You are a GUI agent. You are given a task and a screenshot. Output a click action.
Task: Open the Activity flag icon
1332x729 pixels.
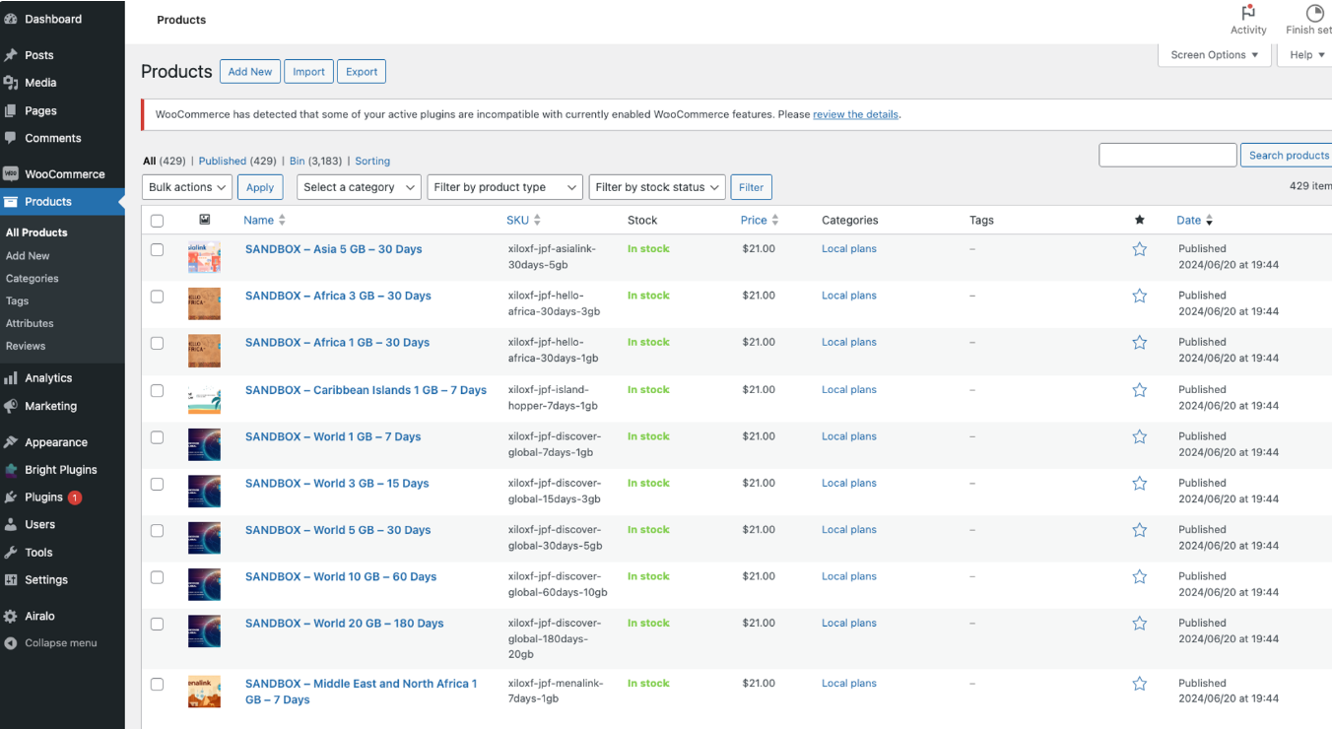click(x=1248, y=13)
